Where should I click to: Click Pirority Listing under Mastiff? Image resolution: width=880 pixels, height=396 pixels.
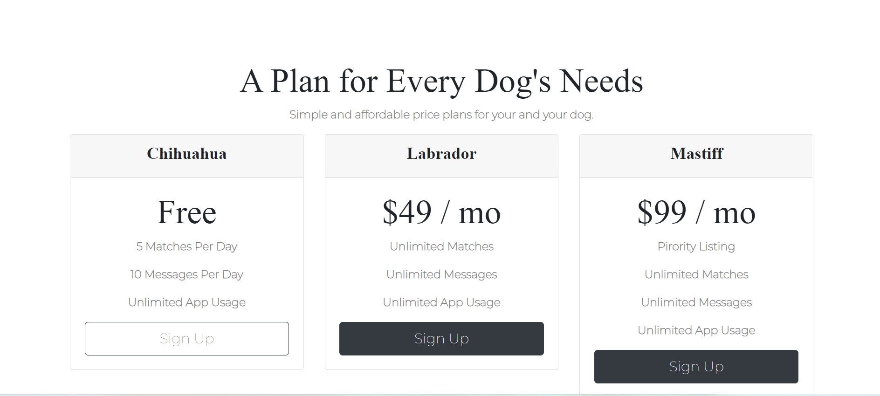pos(696,246)
